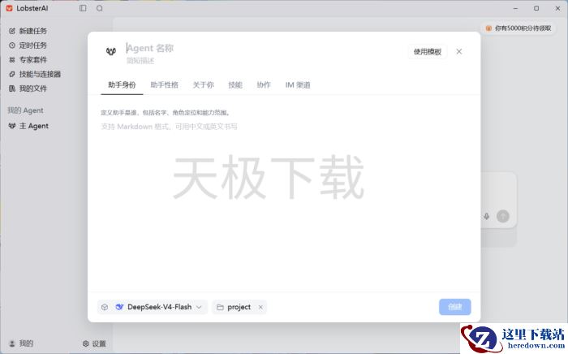
Task: Switch to the 技能 tab
Action: [235, 85]
